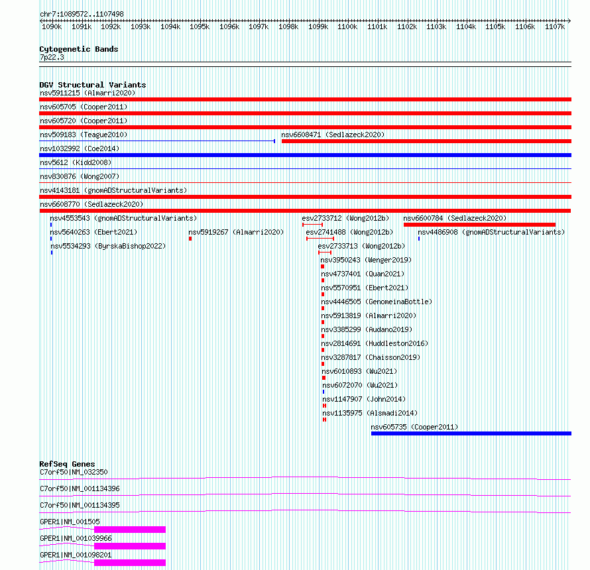Select the nsv3287817 (Chaisson2019) label
This screenshot has width=590, height=570.
coord(371,357)
